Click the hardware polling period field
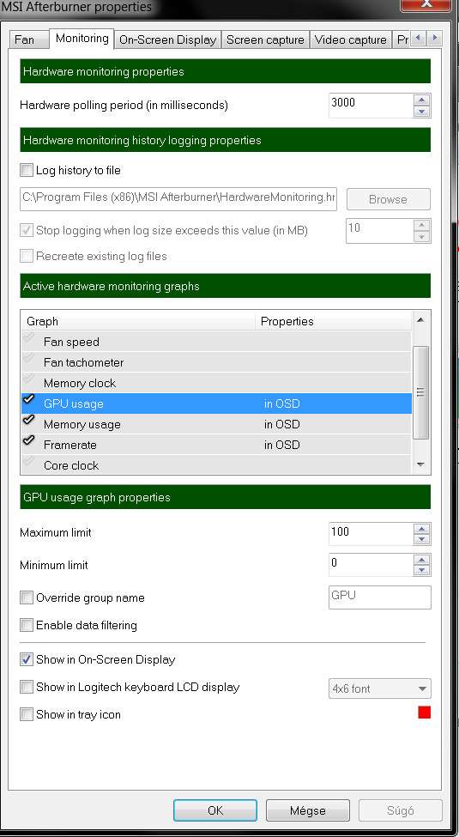The image size is (459, 837). pos(371,105)
